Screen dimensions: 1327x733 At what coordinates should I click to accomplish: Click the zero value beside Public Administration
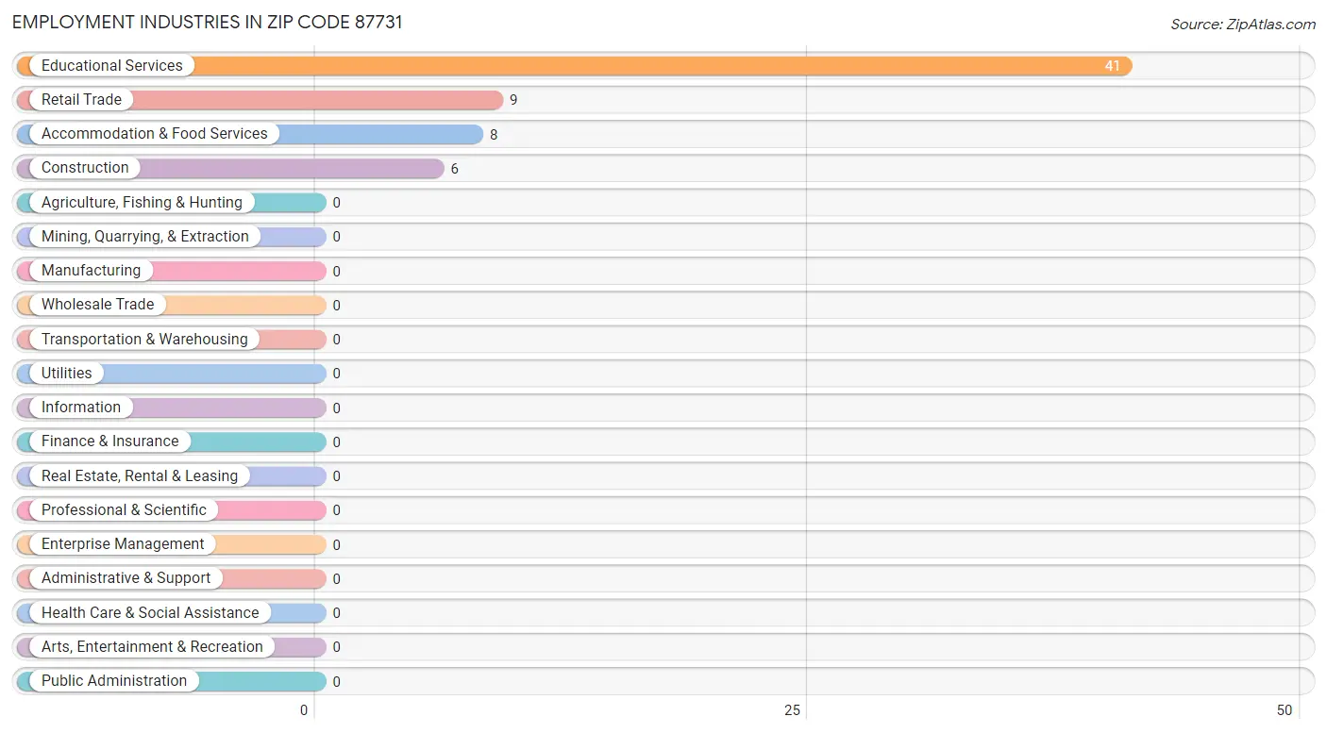click(x=336, y=681)
